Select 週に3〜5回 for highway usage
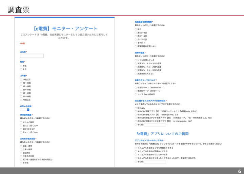The height and width of the screenshot is (174, 244). tap(136, 33)
